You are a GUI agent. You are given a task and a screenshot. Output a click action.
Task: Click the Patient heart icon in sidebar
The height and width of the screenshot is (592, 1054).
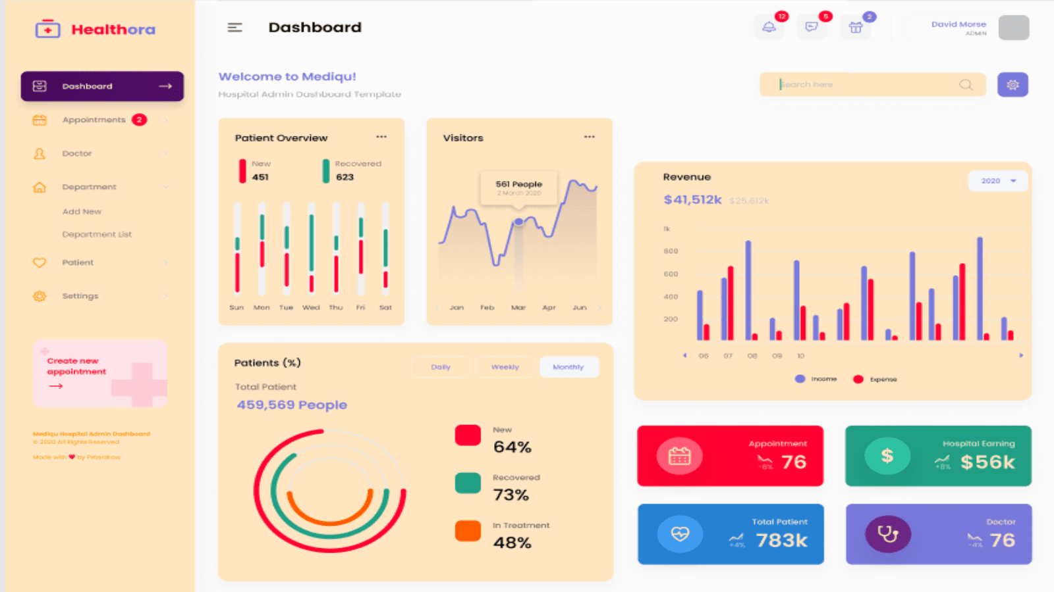tap(40, 262)
